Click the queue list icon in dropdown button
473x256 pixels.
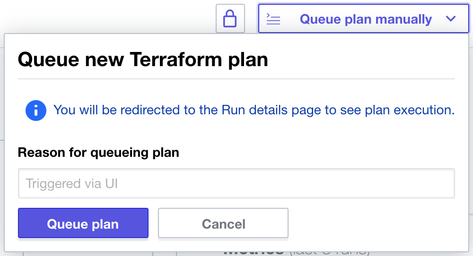coord(273,19)
